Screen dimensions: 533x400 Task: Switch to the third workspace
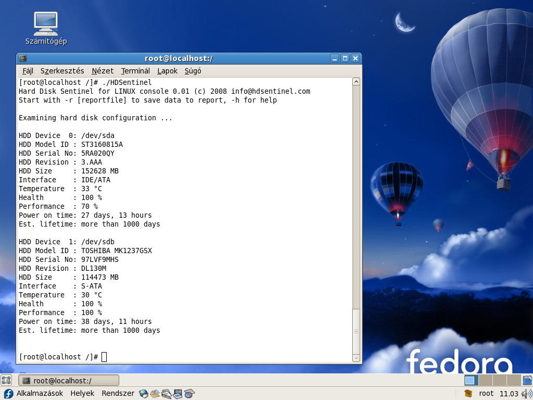500,380
